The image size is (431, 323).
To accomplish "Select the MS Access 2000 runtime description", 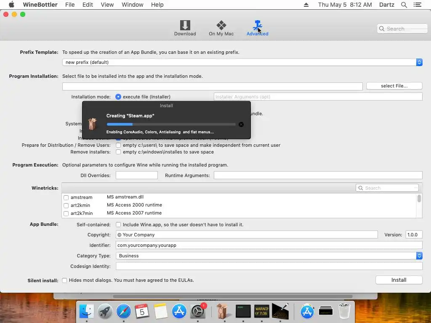I will point(134,205).
